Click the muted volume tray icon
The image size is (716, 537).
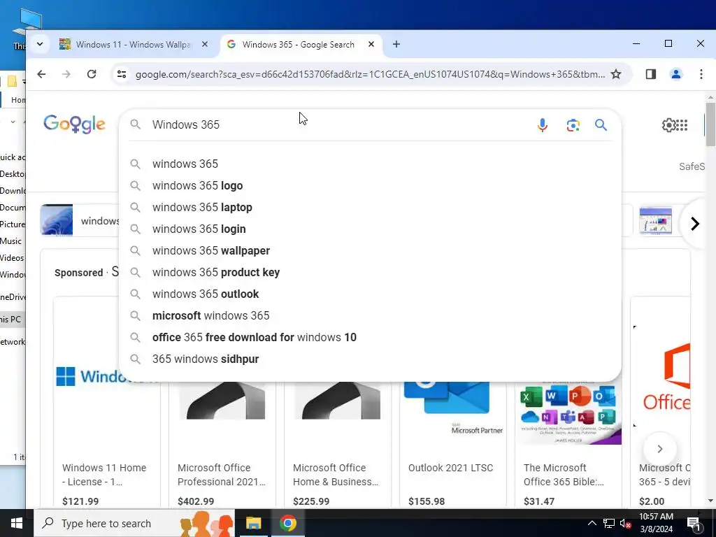point(625,523)
